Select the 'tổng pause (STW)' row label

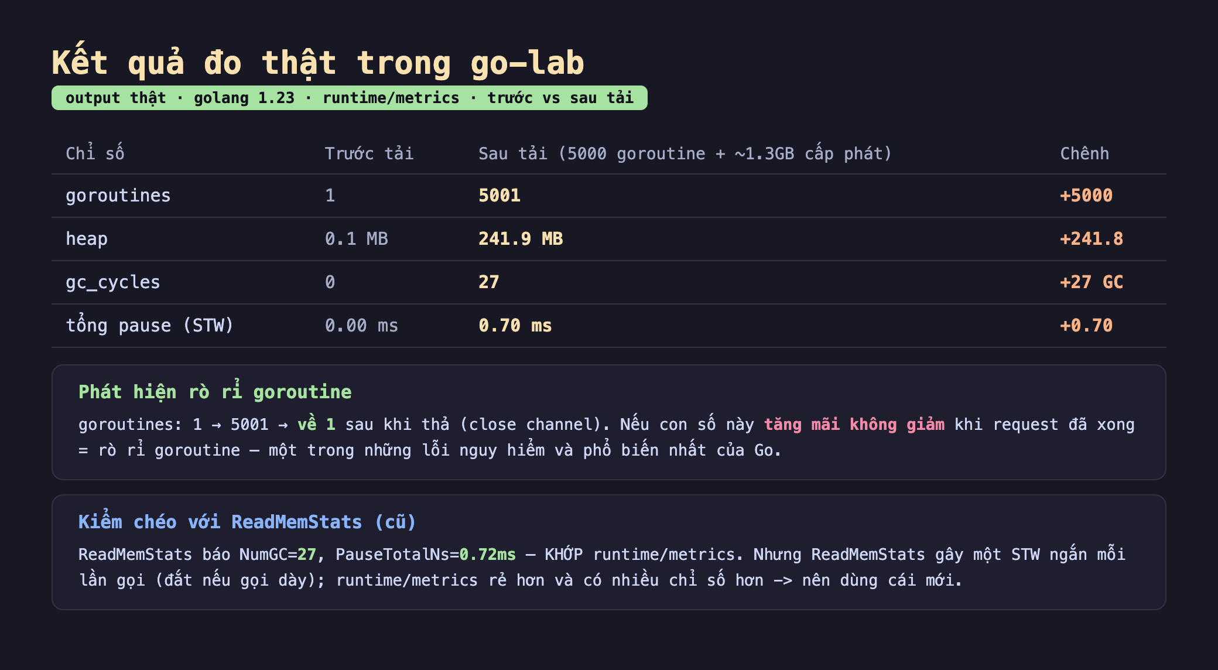click(x=150, y=325)
